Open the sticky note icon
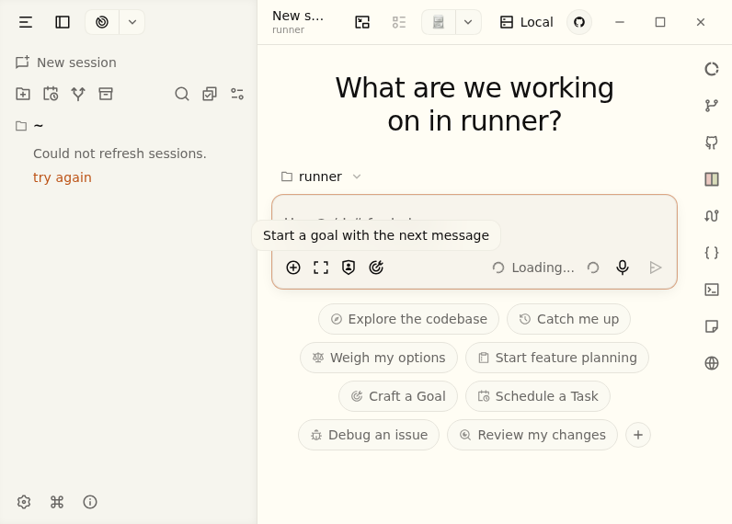732x524 pixels. click(712, 326)
